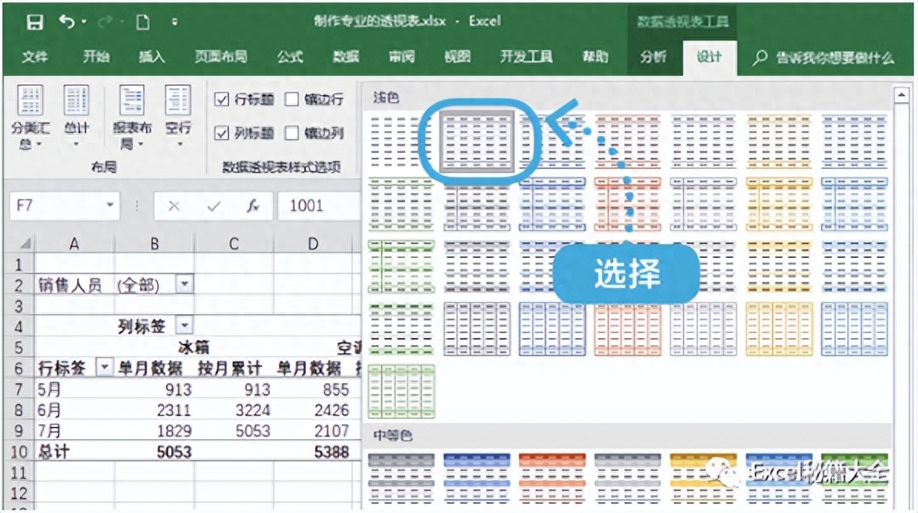Image resolution: width=918 pixels, height=513 pixels.
Task: Select the first gray medium style thumbnail
Action: [x=401, y=478]
